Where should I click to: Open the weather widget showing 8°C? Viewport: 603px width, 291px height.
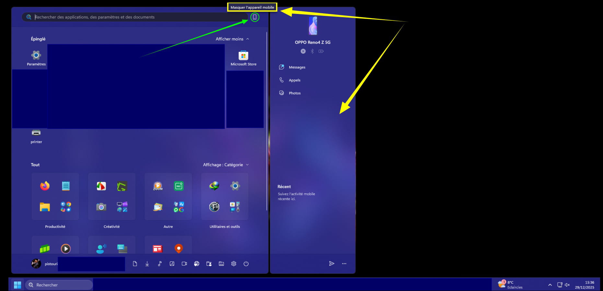pyautogui.click(x=511, y=285)
